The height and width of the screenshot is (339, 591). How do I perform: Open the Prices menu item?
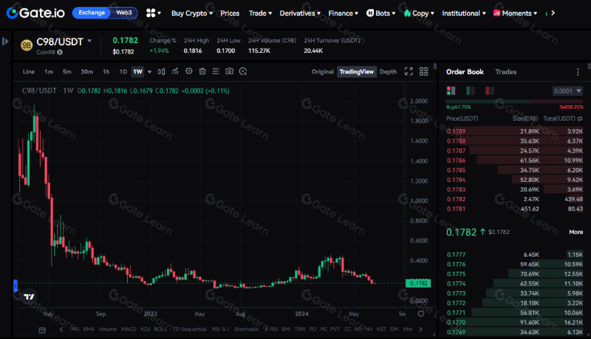click(230, 13)
